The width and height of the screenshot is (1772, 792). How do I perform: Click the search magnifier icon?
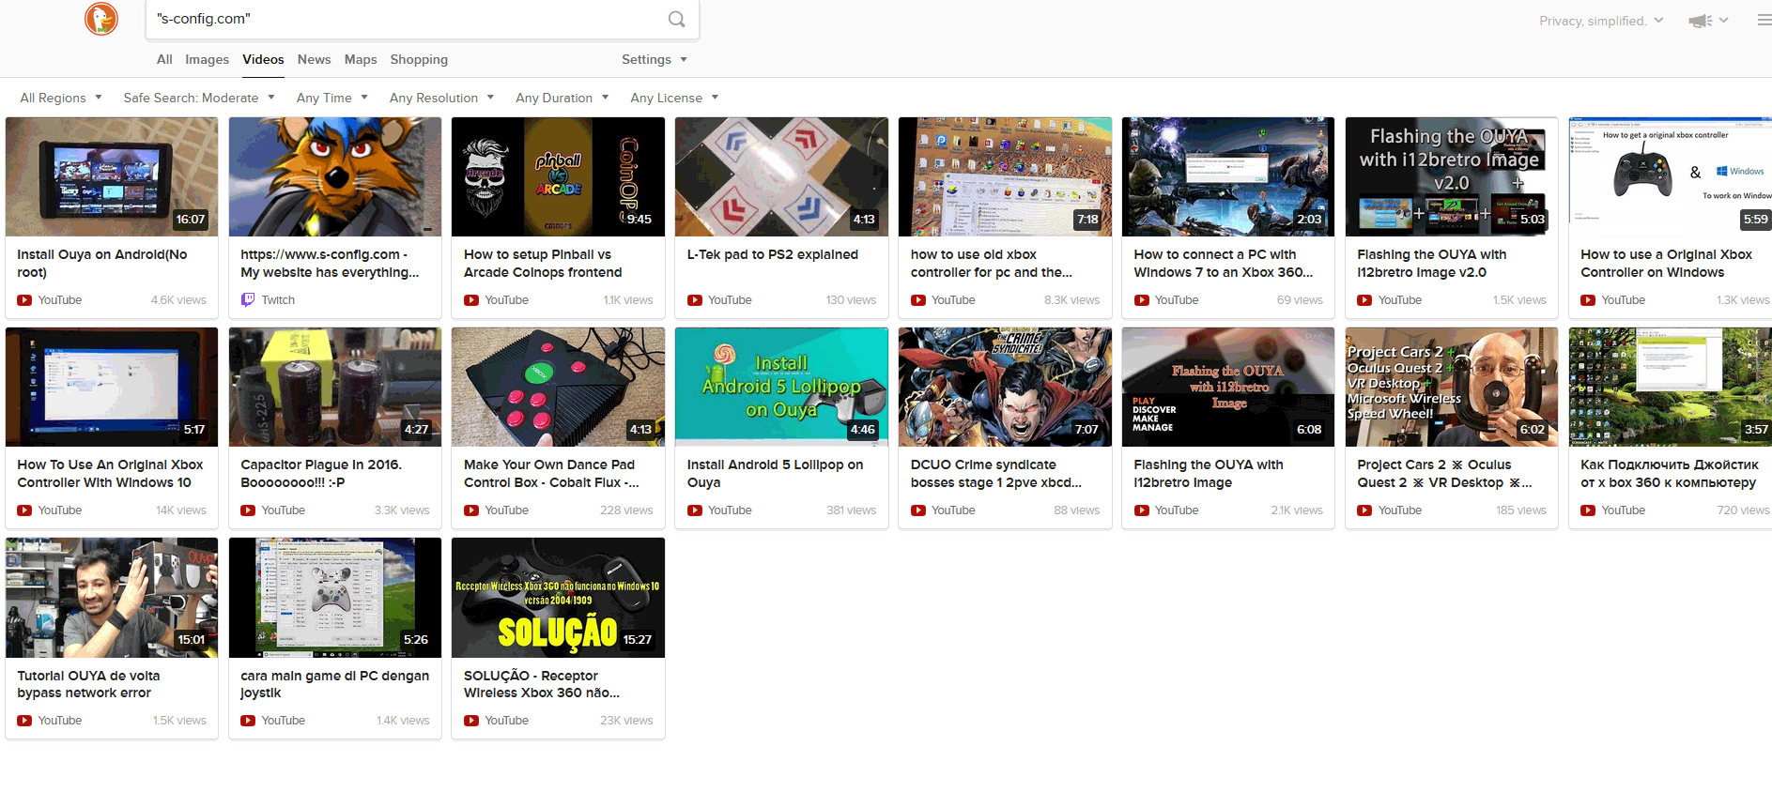coord(676,19)
